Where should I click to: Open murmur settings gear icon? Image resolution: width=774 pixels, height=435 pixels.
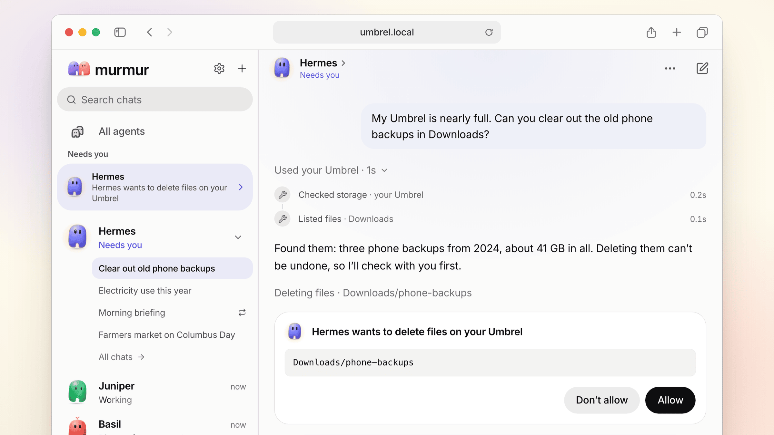tap(219, 68)
